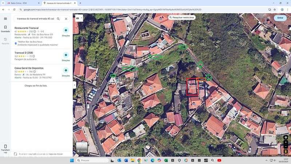Reload the current page

(14, 9)
